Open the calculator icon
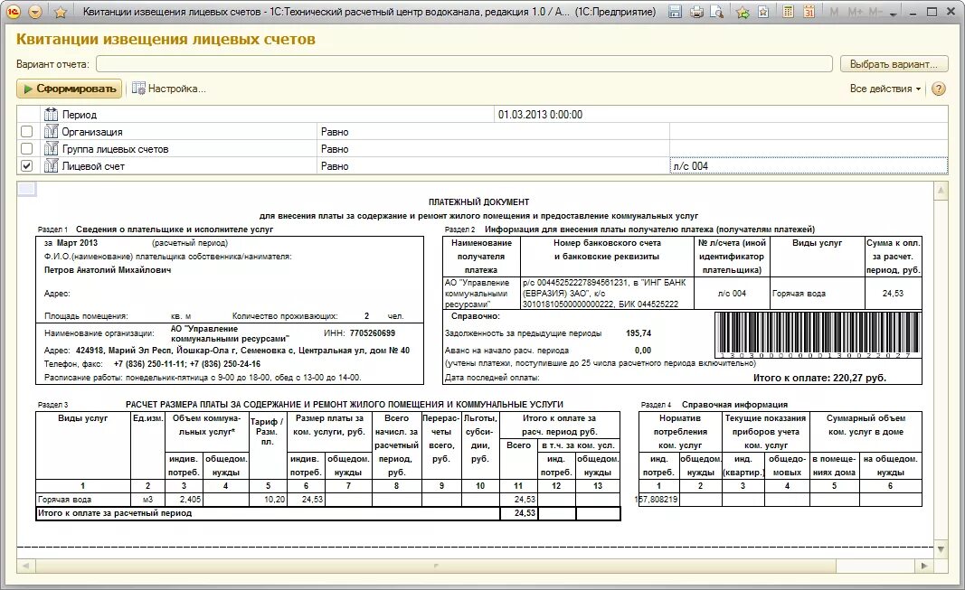The height and width of the screenshot is (590, 965). [x=788, y=12]
